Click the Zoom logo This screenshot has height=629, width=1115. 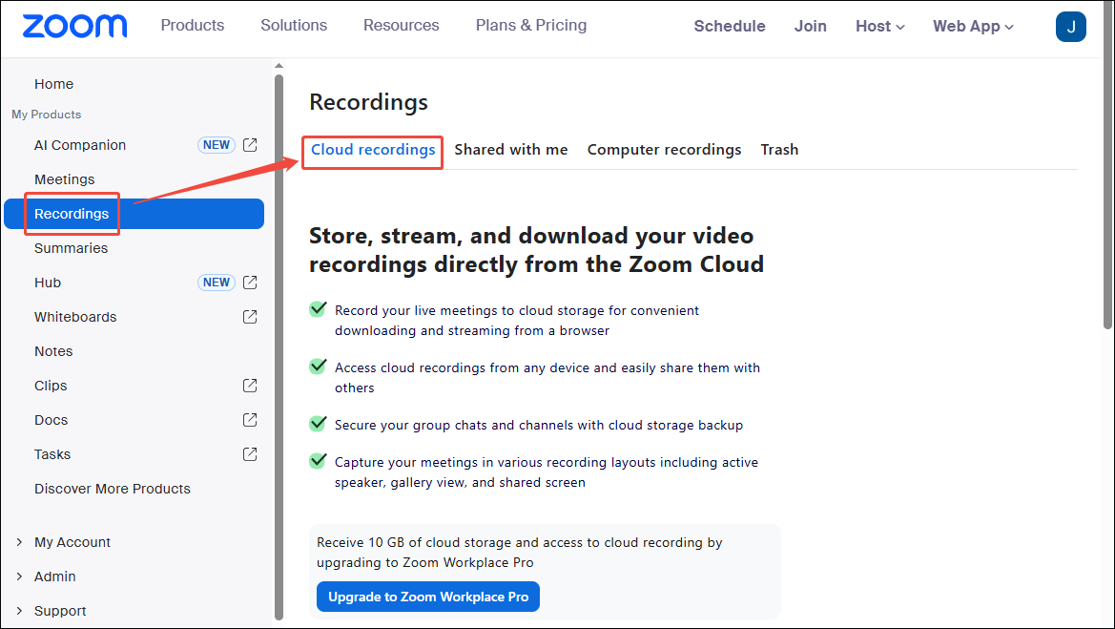pos(74,26)
